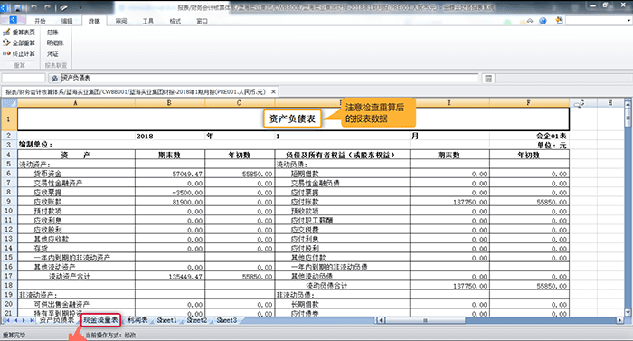Click the redo arrow icon
This screenshot has width=633, height=341.
[x=48, y=7]
